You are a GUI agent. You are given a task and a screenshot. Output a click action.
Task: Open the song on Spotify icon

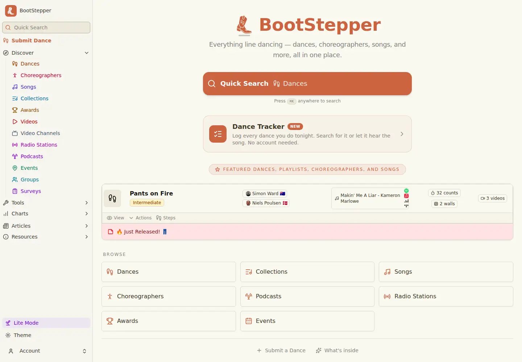tap(406, 191)
